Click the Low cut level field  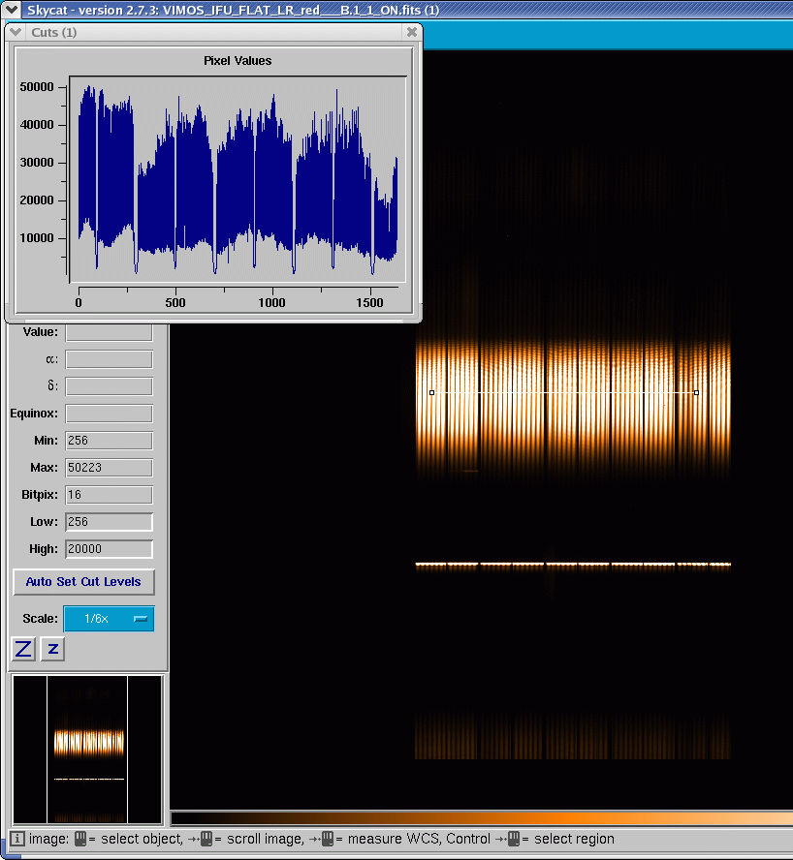coord(109,522)
